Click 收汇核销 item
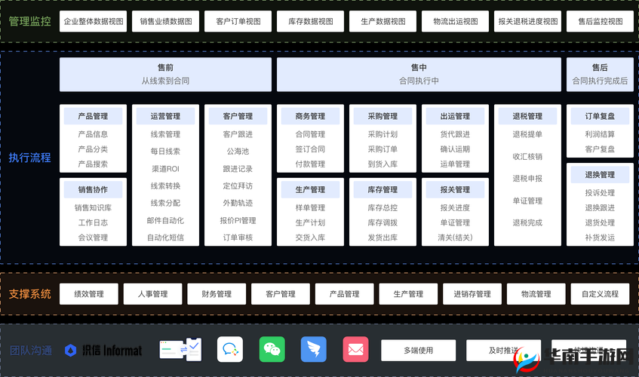The width and height of the screenshot is (639, 377). (527, 157)
